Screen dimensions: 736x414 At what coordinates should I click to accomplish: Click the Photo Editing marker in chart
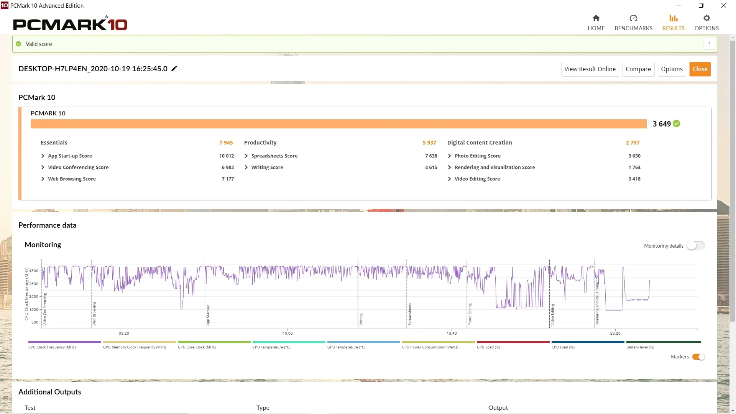click(470, 314)
